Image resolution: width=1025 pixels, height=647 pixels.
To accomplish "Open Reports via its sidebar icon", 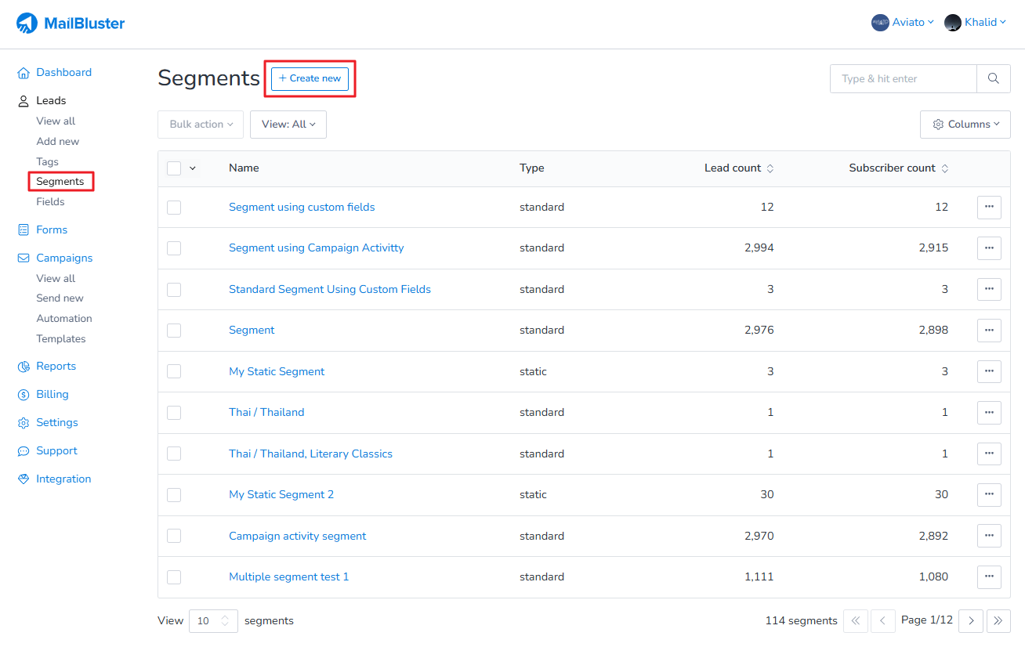I will (23, 366).
